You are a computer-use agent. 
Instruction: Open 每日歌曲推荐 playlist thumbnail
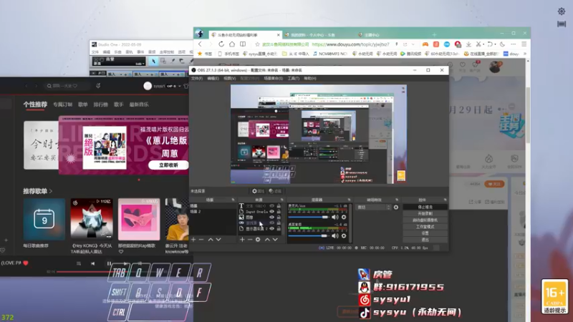[x=44, y=220]
